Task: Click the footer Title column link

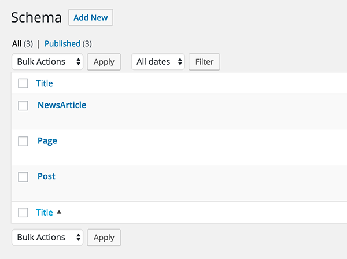Action: [45, 212]
